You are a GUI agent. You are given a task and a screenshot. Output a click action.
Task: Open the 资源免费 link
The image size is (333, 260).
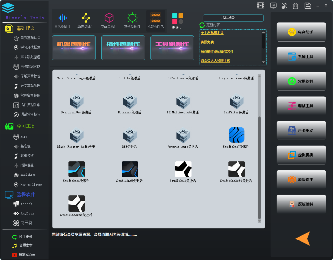tap(207, 42)
